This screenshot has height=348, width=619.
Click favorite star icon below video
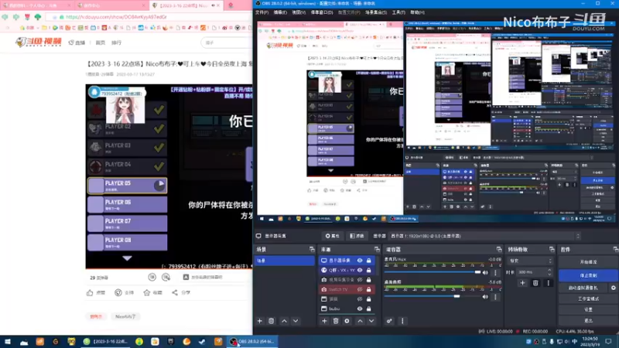(147, 292)
